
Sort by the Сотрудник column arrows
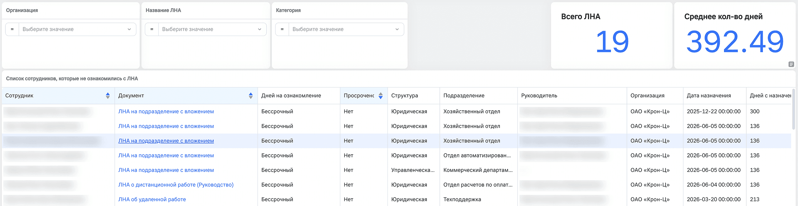pyautogui.click(x=108, y=96)
